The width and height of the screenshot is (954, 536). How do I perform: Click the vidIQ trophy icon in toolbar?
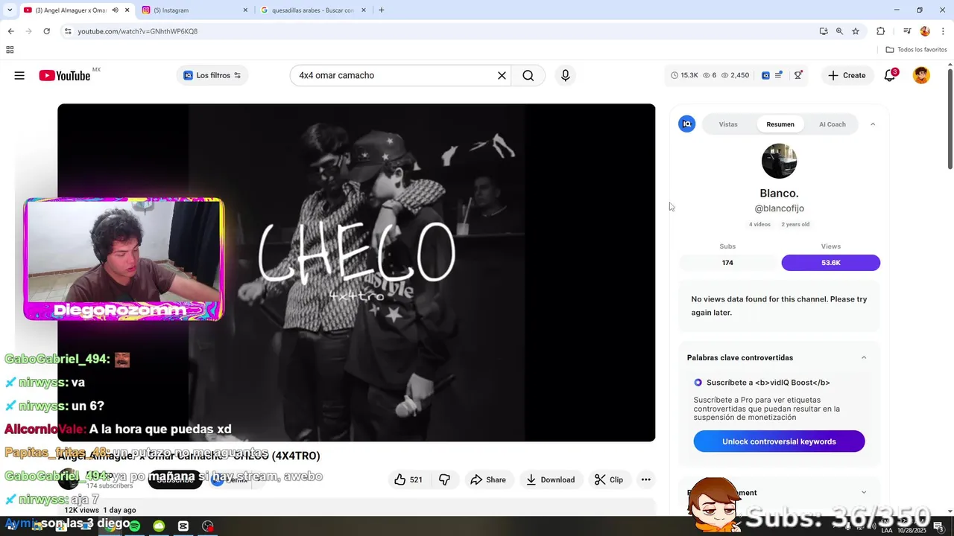[798, 75]
